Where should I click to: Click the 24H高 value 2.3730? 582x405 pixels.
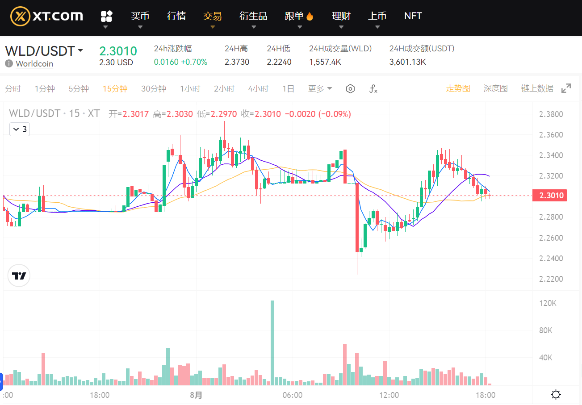(237, 62)
